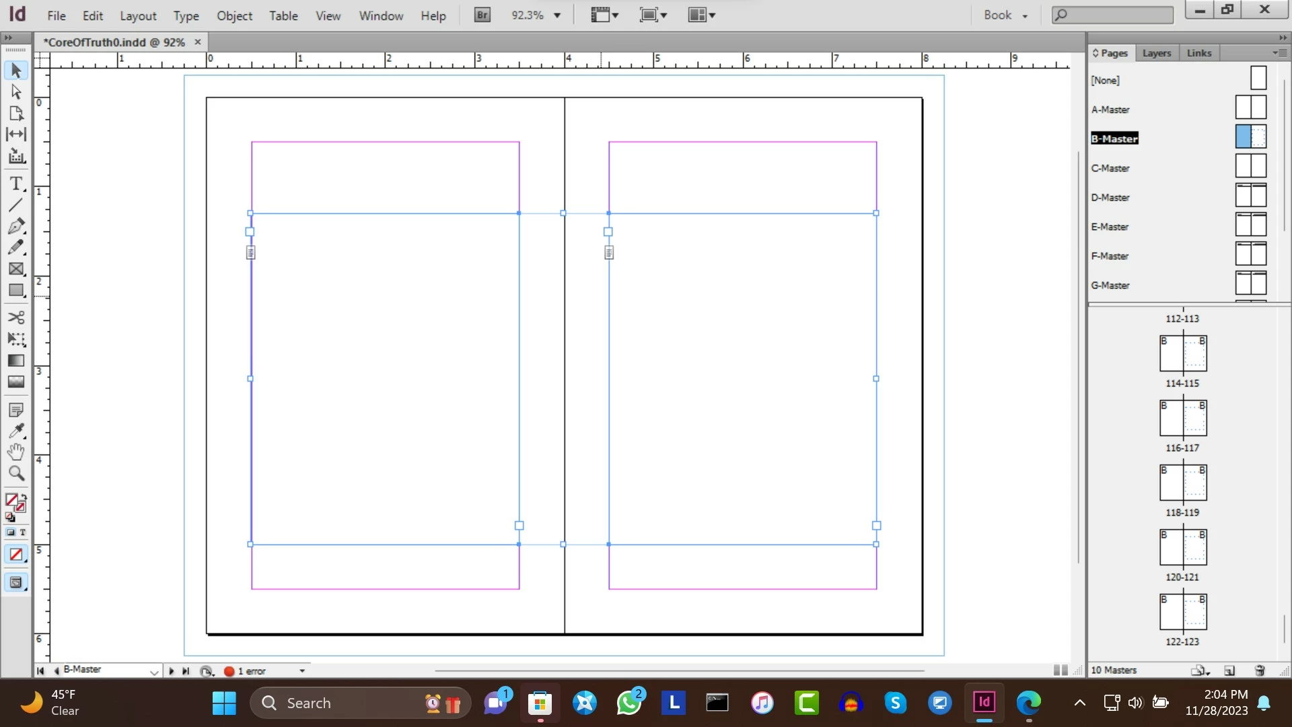Choose the Eyedropper tool
Screen dimensions: 1292x727
[x=16, y=430]
